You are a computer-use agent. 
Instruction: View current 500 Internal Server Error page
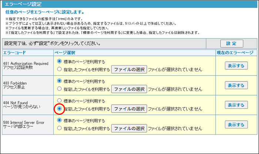[x=236, y=125]
